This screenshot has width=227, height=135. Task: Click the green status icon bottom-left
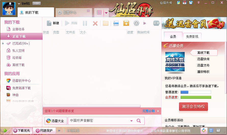[x=5, y=130]
